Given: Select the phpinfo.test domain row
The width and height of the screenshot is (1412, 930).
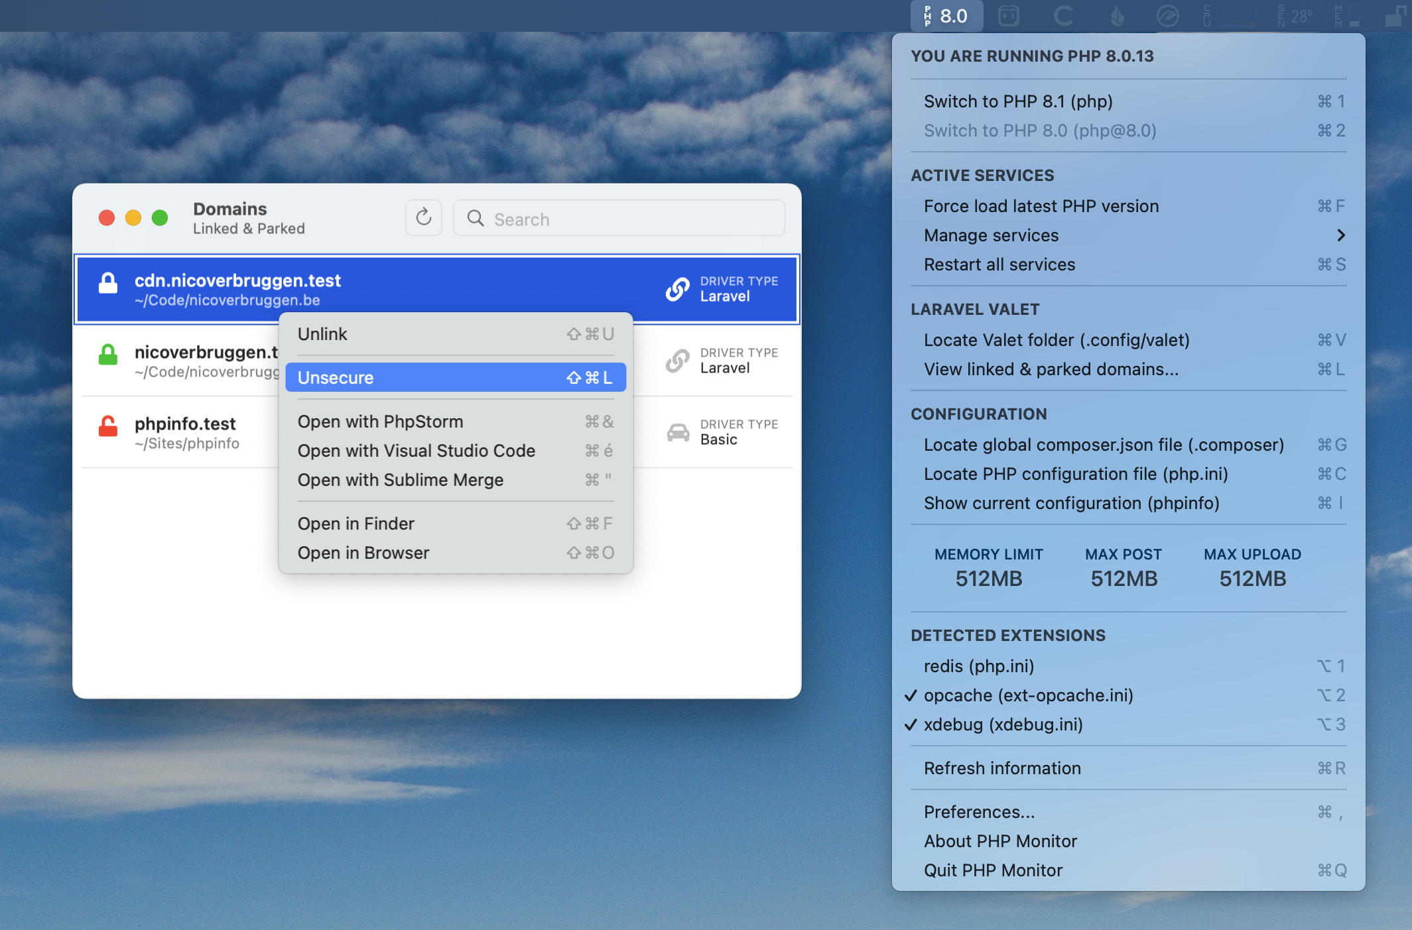Looking at the screenshot, I should pos(437,432).
